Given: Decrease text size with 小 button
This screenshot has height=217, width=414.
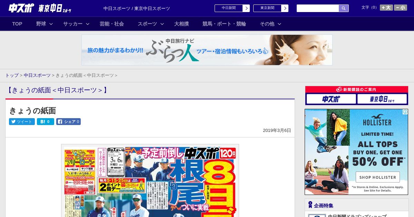Looking at the screenshot, I should tap(401, 8).
